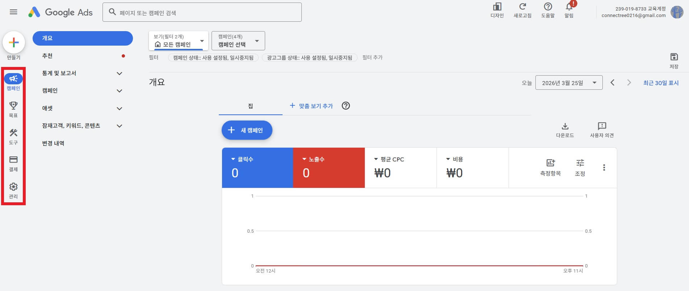Viewport: 689px width, 291px height.
Task: Click the Google Ads logo
Action: click(60, 12)
